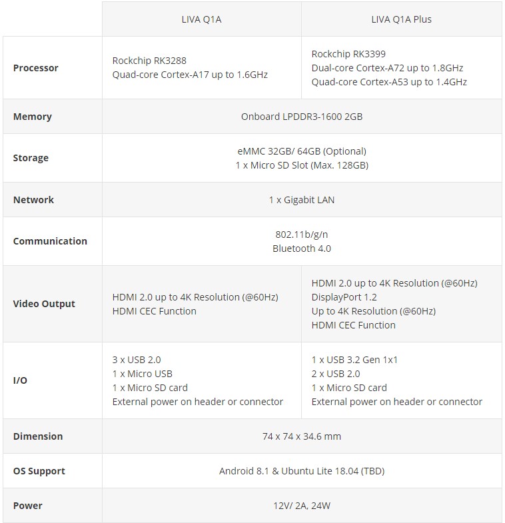Click the 1 x Gigabit LAN cell

click(302, 200)
